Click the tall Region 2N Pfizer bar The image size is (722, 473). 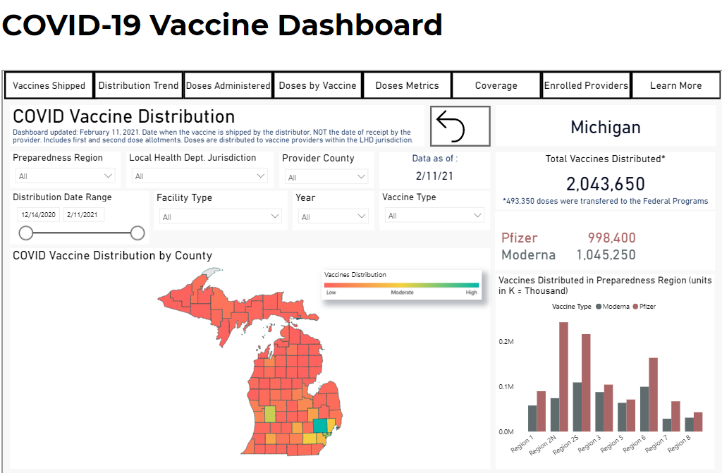point(563,377)
